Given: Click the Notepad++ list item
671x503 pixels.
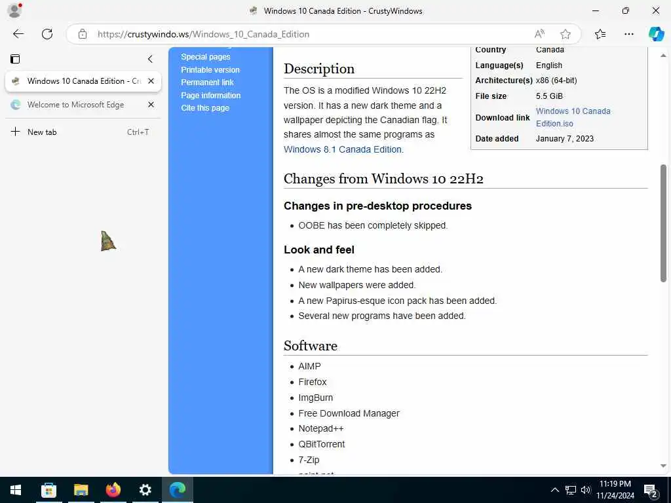Looking at the screenshot, I should tap(321, 428).
